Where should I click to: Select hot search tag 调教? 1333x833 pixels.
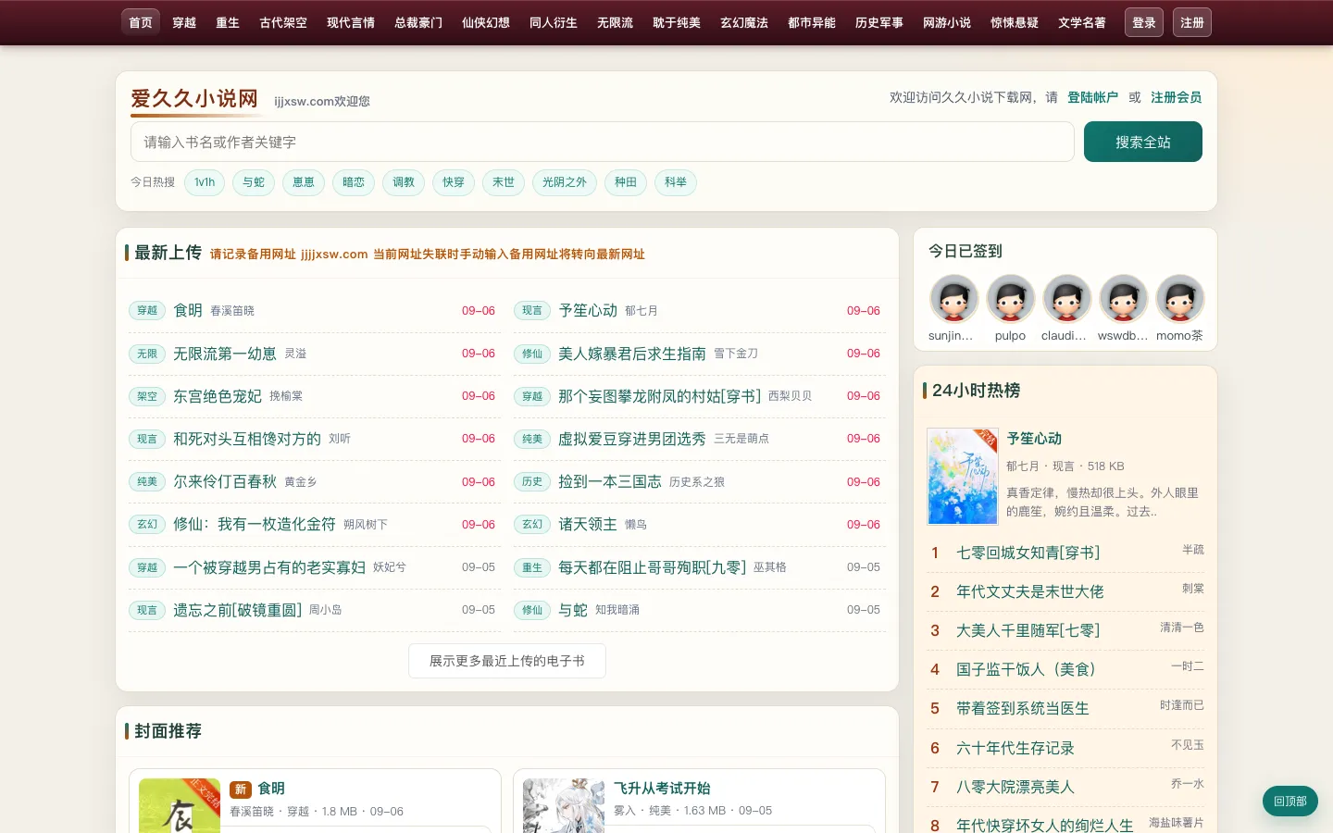click(404, 182)
